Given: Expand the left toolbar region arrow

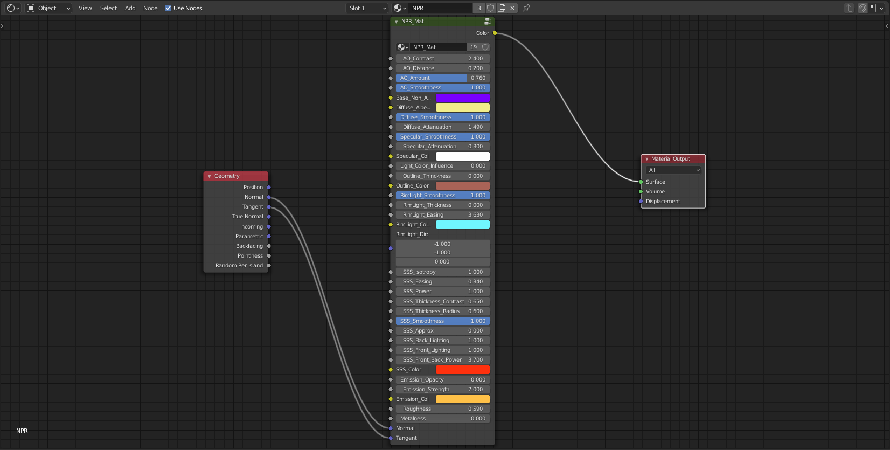Looking at the screenshot, I should click(2, 26).
